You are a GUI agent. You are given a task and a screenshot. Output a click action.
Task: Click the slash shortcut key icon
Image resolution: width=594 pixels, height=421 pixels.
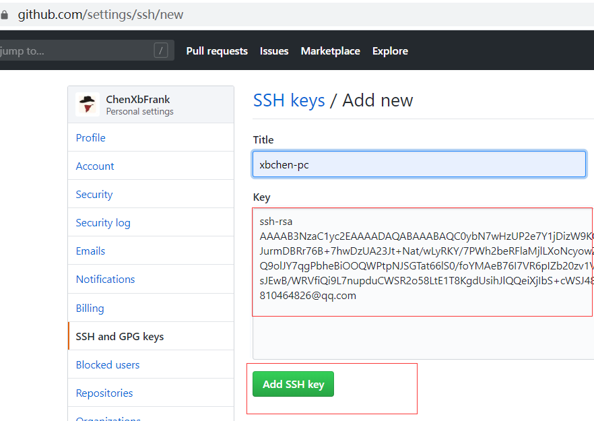pyautogui.click(x=161, y=51)
